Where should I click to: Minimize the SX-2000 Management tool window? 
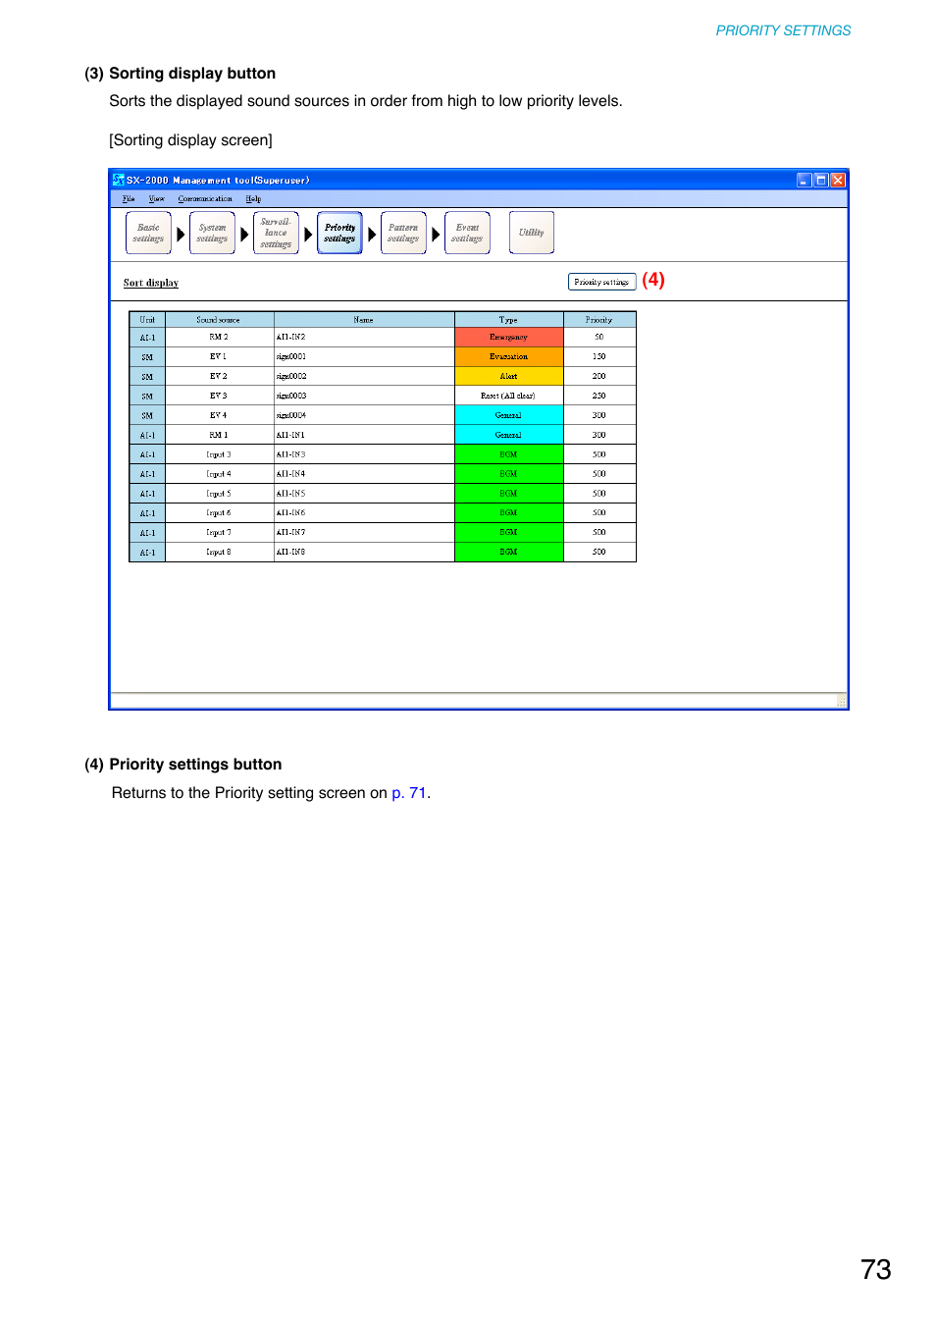805,180
